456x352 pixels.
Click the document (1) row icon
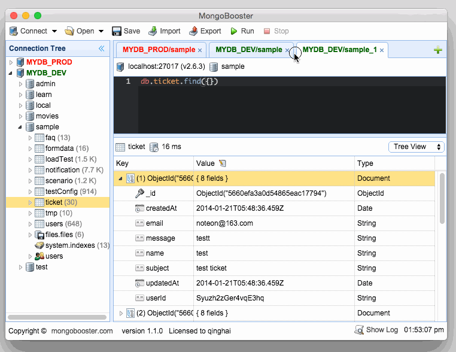(130, 178)
